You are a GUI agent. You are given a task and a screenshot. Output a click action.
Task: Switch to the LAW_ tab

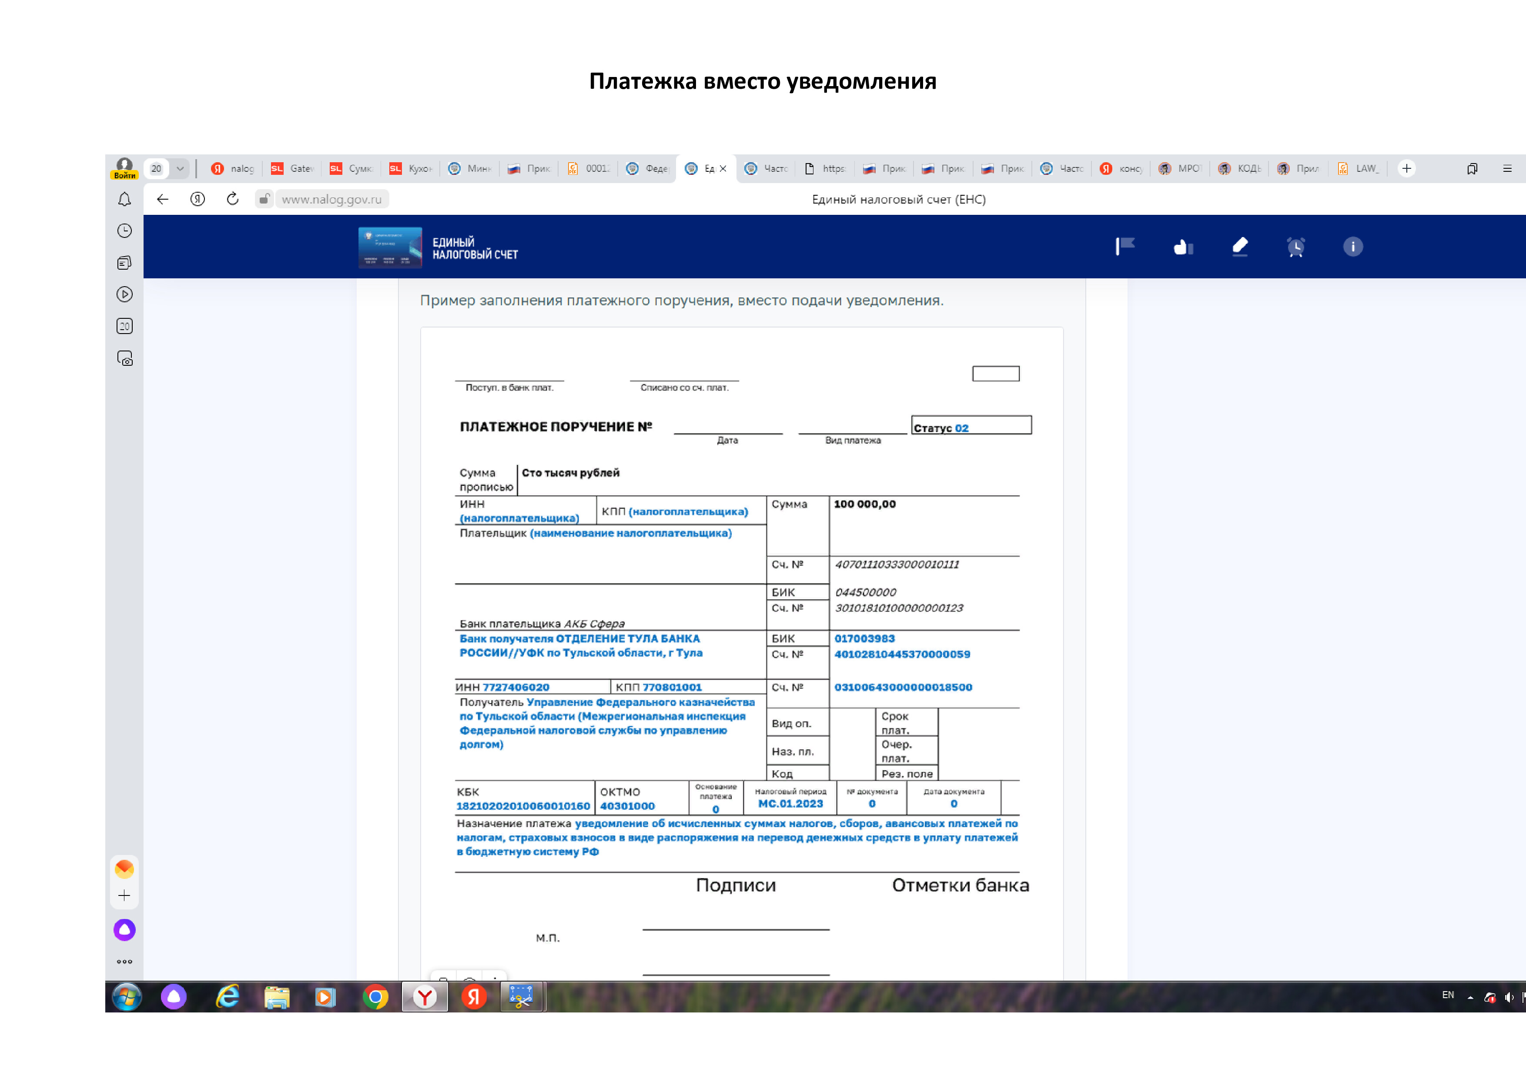tap(1358, 169)
